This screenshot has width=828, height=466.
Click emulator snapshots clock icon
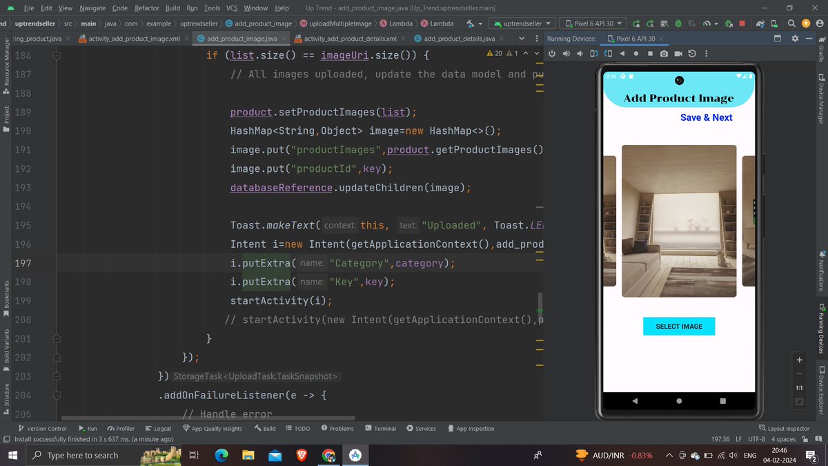click(692, 53)
